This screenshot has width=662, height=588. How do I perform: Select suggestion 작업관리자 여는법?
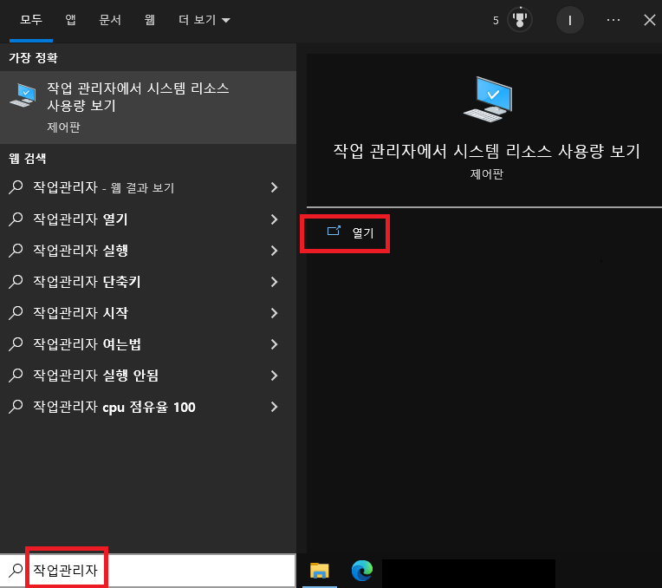pyautogui.click(x=148, y=344)
